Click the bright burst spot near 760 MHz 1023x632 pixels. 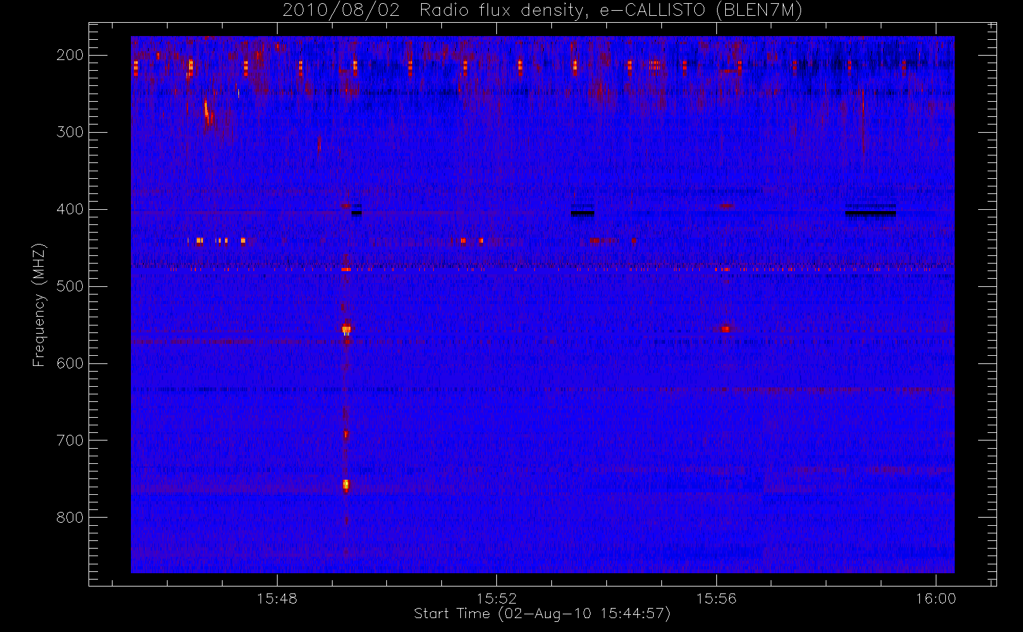(346, 485)
